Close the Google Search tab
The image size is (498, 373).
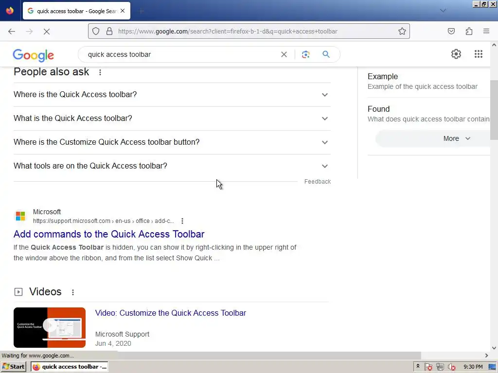(123, 11)
